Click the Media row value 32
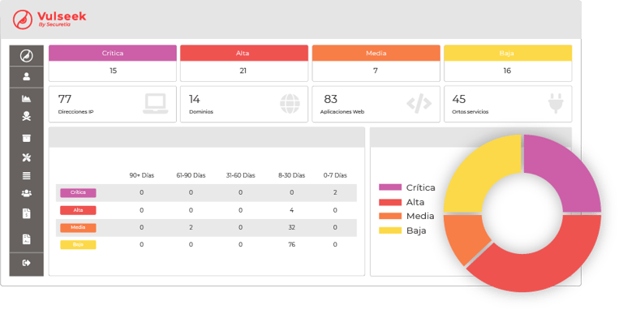This screenshot has height=314, width=623. pos(292,227)
